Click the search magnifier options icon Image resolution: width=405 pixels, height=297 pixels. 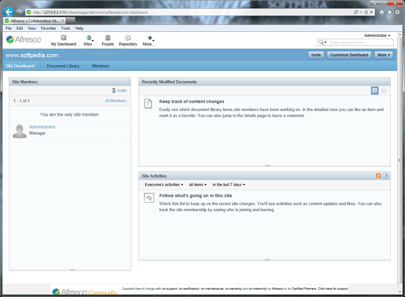[323, 42]
